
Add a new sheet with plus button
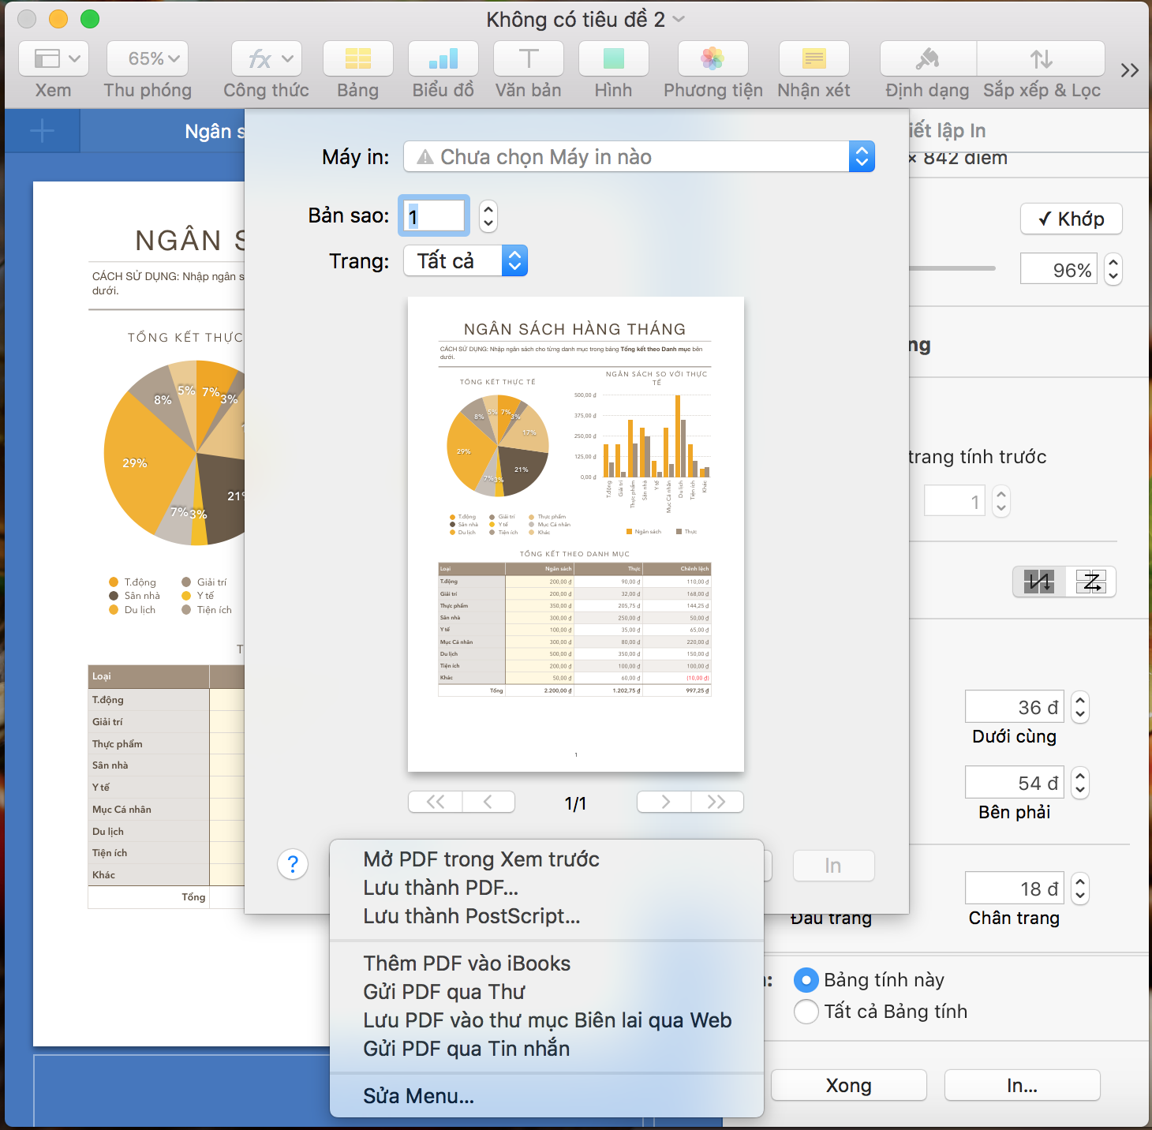point(42,131)
